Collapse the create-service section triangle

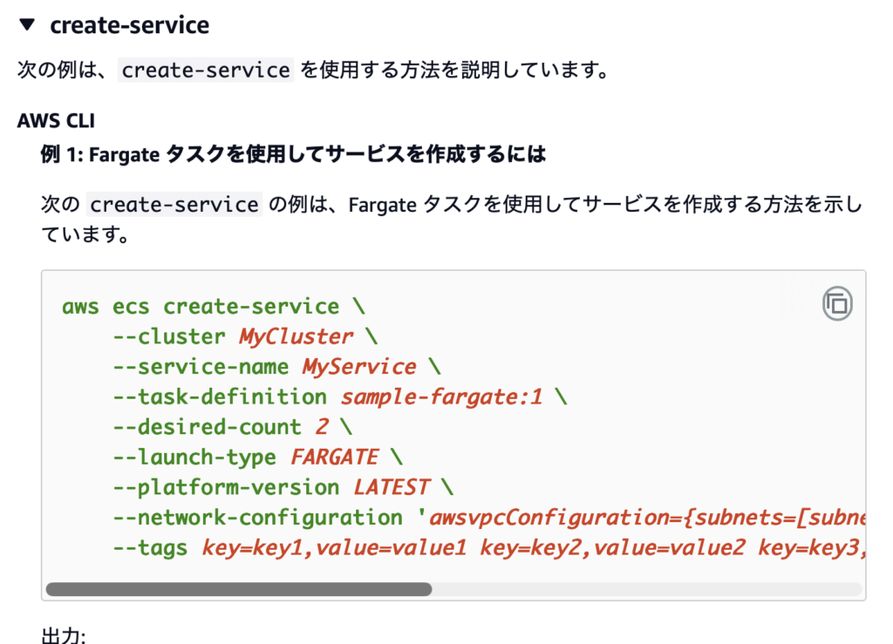(27, 25)
